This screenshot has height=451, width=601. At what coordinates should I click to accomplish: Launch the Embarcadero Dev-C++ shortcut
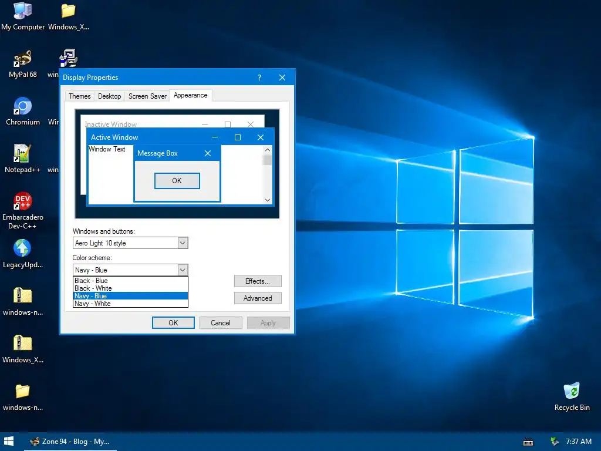23,210
